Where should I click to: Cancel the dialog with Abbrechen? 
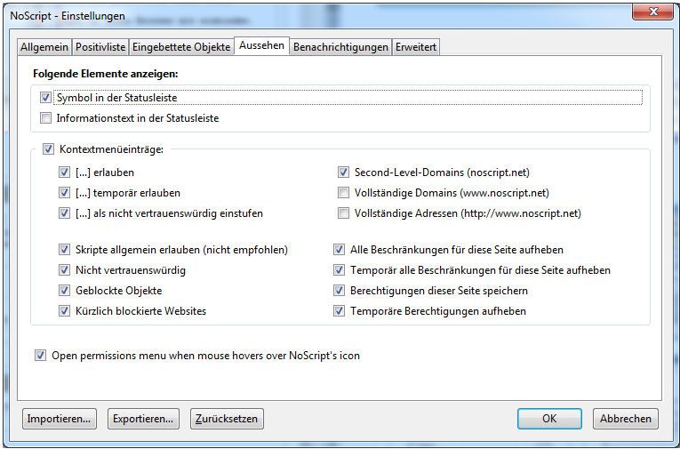click(x=626, y=419)
